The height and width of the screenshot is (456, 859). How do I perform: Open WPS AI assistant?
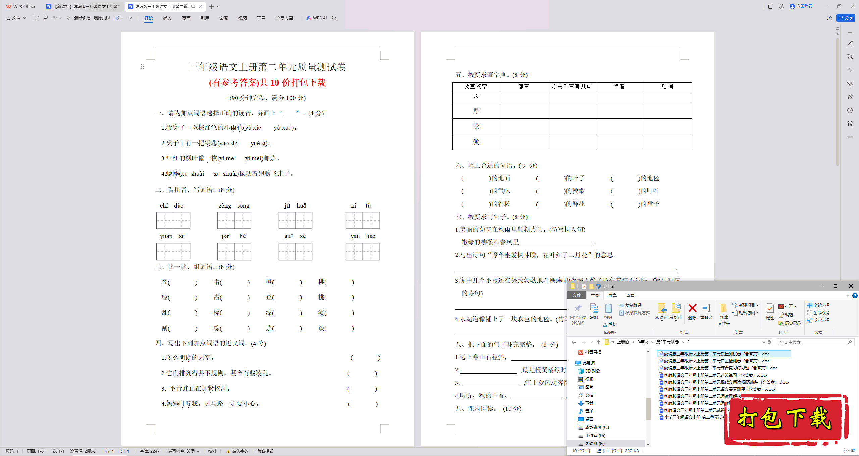point(317,18)
